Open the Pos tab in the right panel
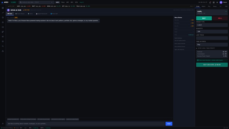Image resolution: width=229 pixels, height=129 pixels. tap(209, 7)
